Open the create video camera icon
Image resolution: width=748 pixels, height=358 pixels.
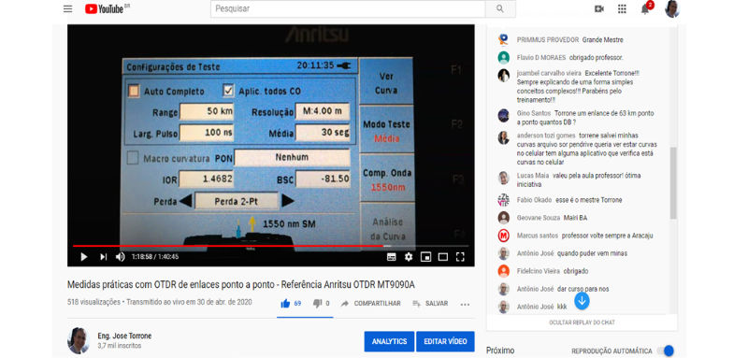tap(599, 8)
